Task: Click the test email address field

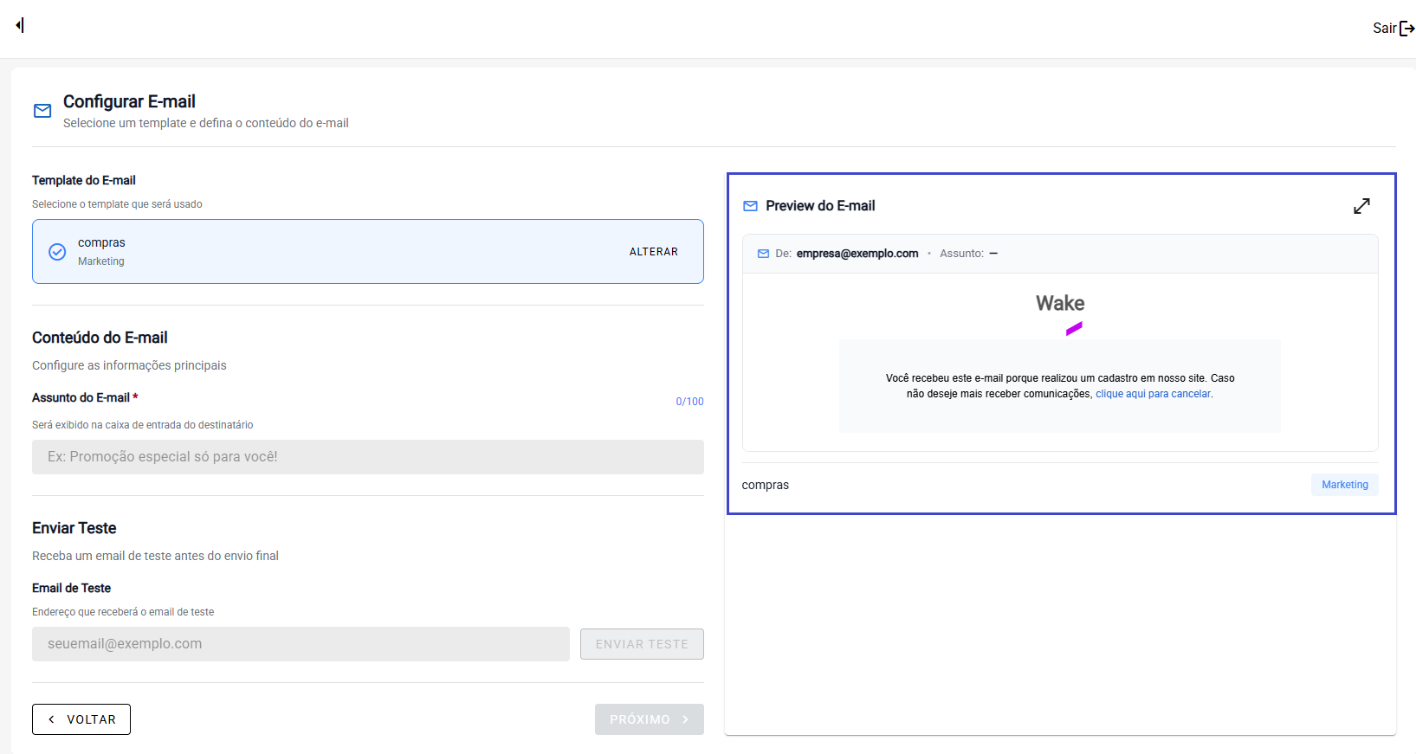Action: (301, 644)
